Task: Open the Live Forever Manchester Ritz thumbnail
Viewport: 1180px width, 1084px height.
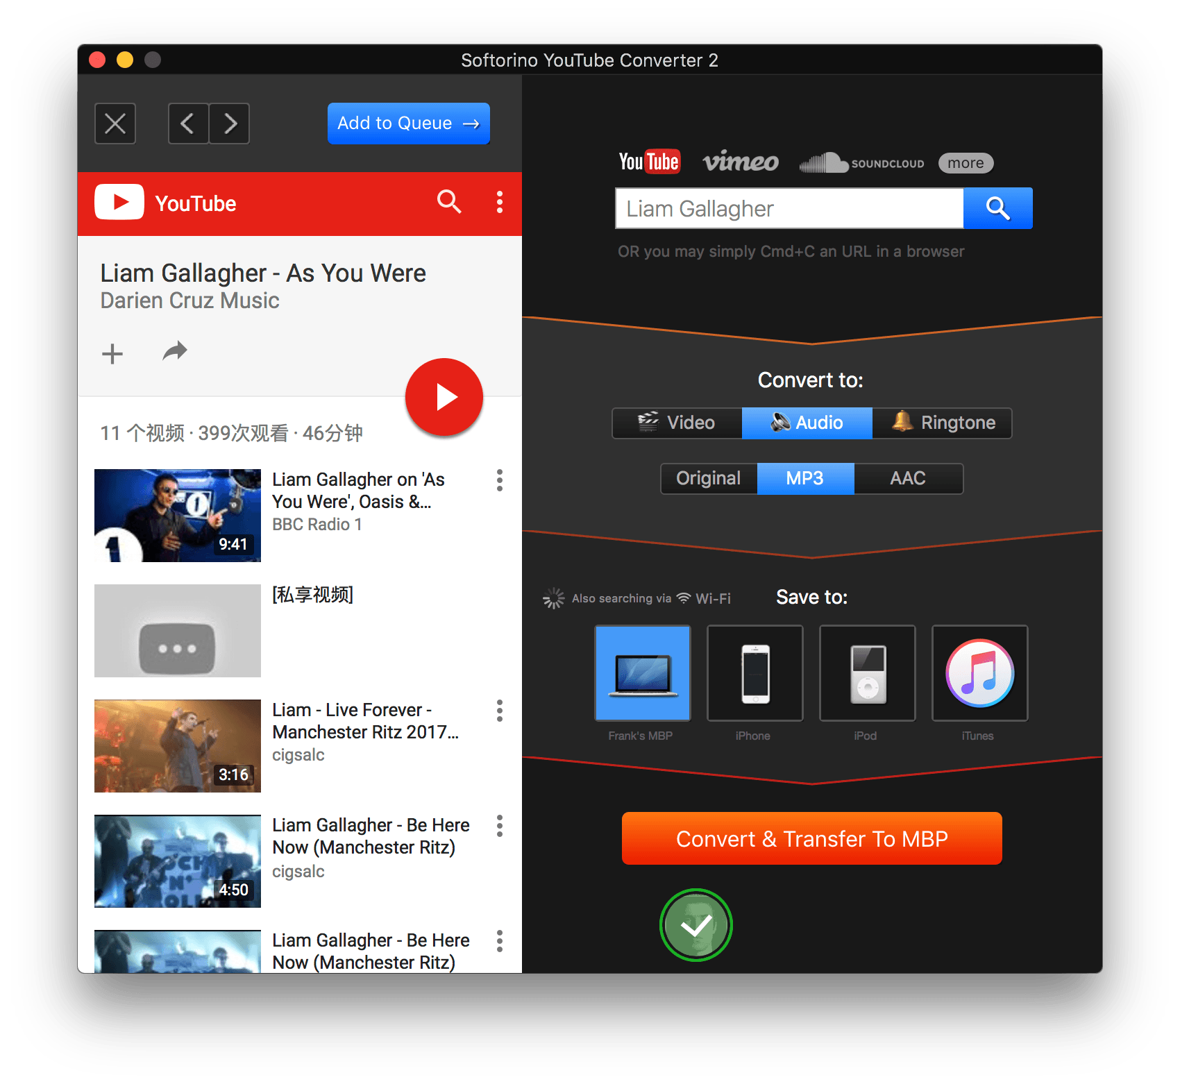Action: 178,746
